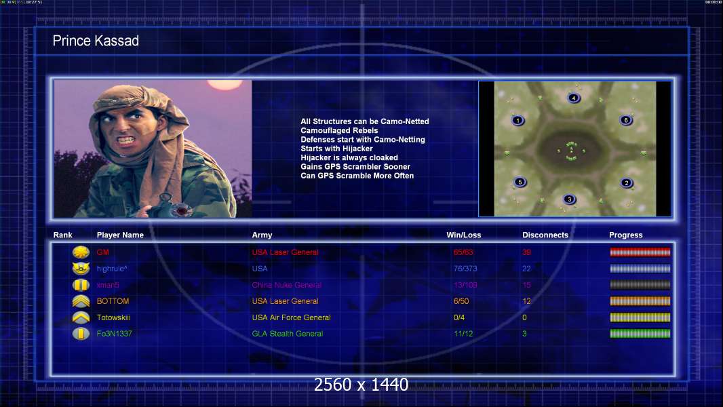This screenshot has width=723, height=407.
Task: Click player name xman5
Action: (x=108, y=285)
